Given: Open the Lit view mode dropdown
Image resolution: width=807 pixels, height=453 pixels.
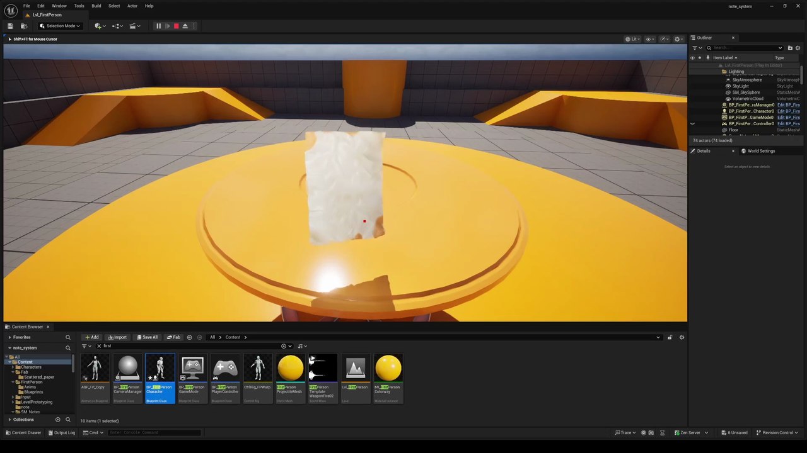Looking at the screenshot, I should click(x=633, y=39).
